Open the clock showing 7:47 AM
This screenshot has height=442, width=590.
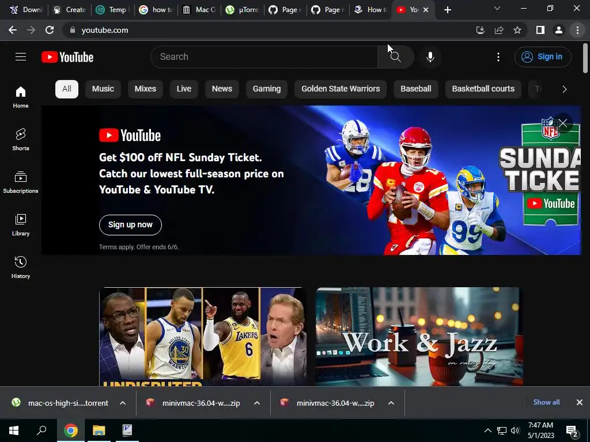pos(540,430)
